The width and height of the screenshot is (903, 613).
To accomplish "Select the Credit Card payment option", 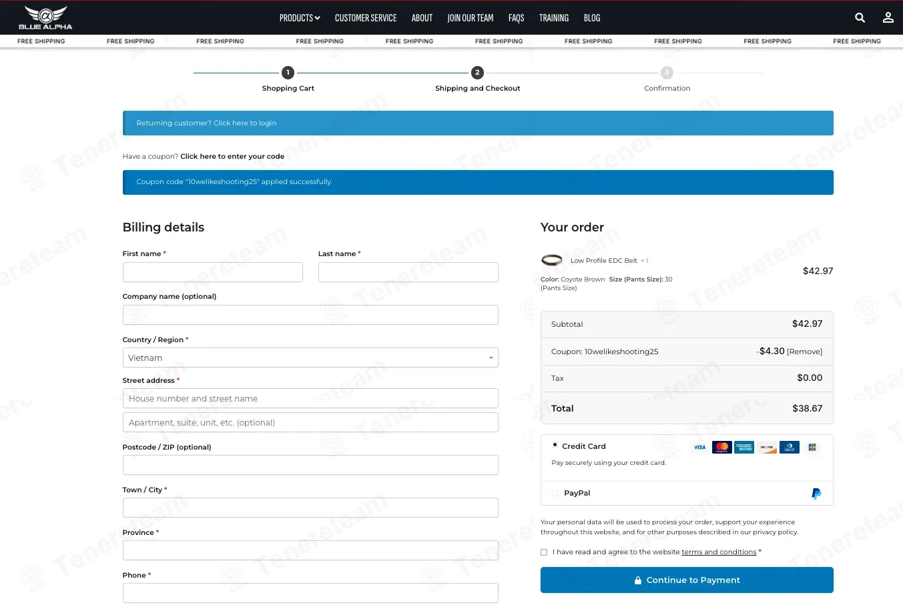I will click(x=555, y=445).
